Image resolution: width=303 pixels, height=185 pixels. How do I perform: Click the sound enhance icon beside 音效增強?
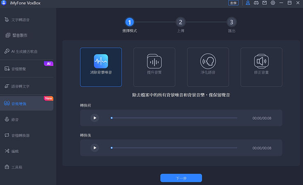tap(7, 103)
